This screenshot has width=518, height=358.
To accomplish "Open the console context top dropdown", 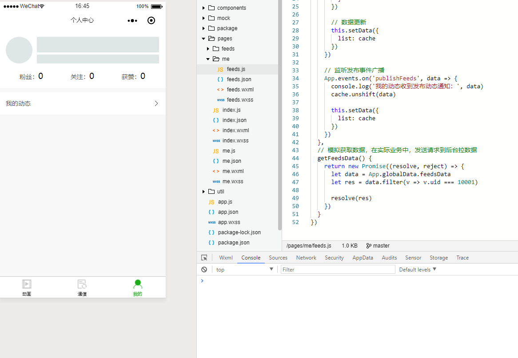I will pos(244,269).
